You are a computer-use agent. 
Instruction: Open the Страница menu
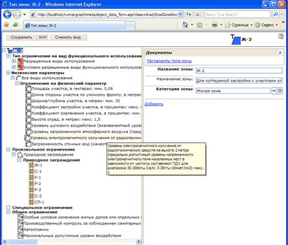coord(239,25)
